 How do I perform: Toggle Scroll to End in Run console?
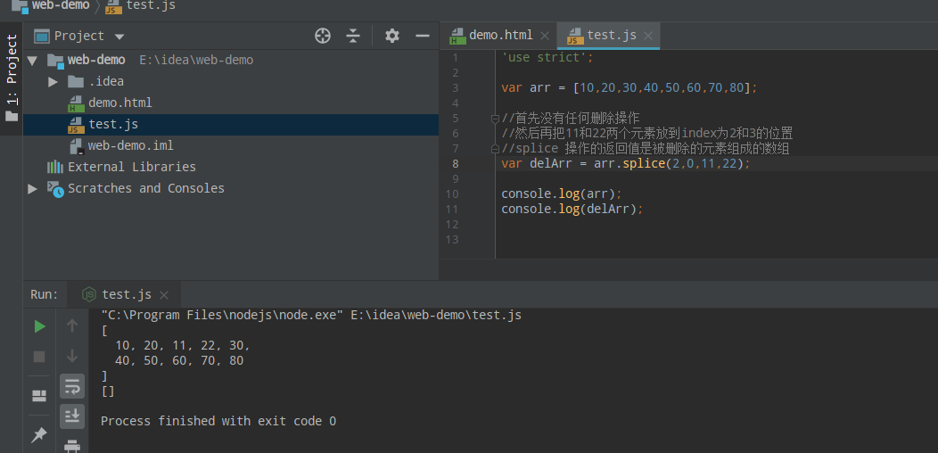(x=72, y=416)
